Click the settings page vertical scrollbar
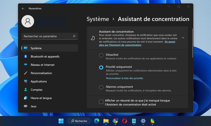 [x=193, y=43]
